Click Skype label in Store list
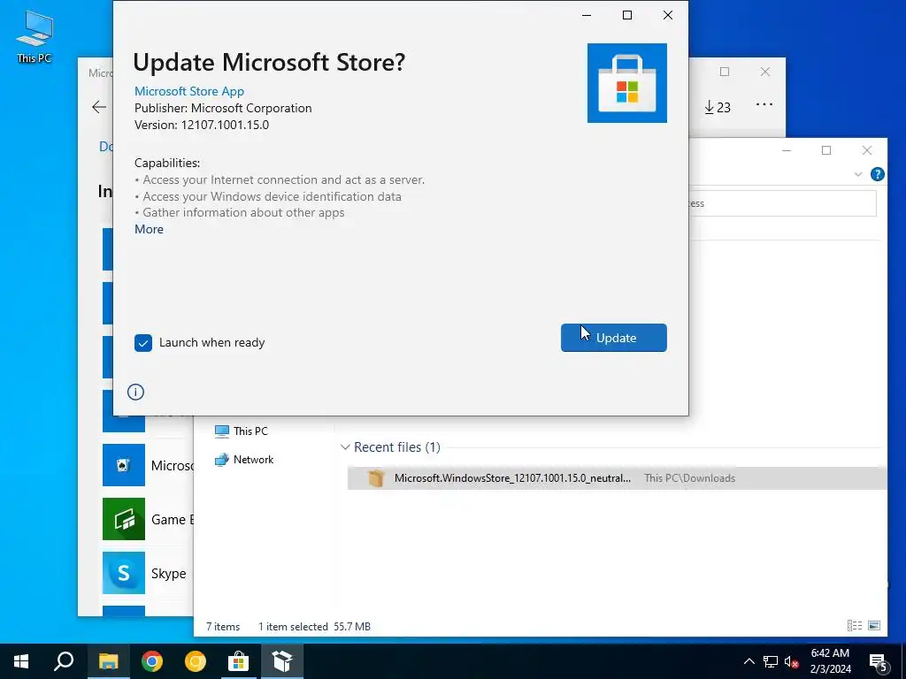906x679 pixels. (169, 573)
